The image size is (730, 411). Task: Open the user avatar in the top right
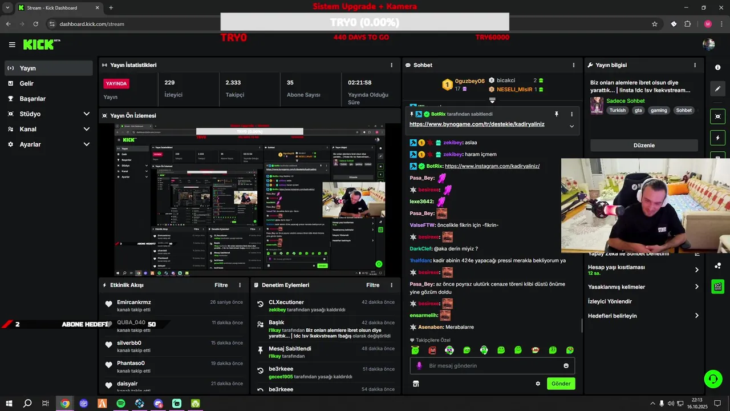point(709,45)
